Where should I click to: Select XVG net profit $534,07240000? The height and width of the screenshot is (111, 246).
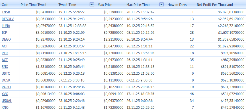pos(233,94)
